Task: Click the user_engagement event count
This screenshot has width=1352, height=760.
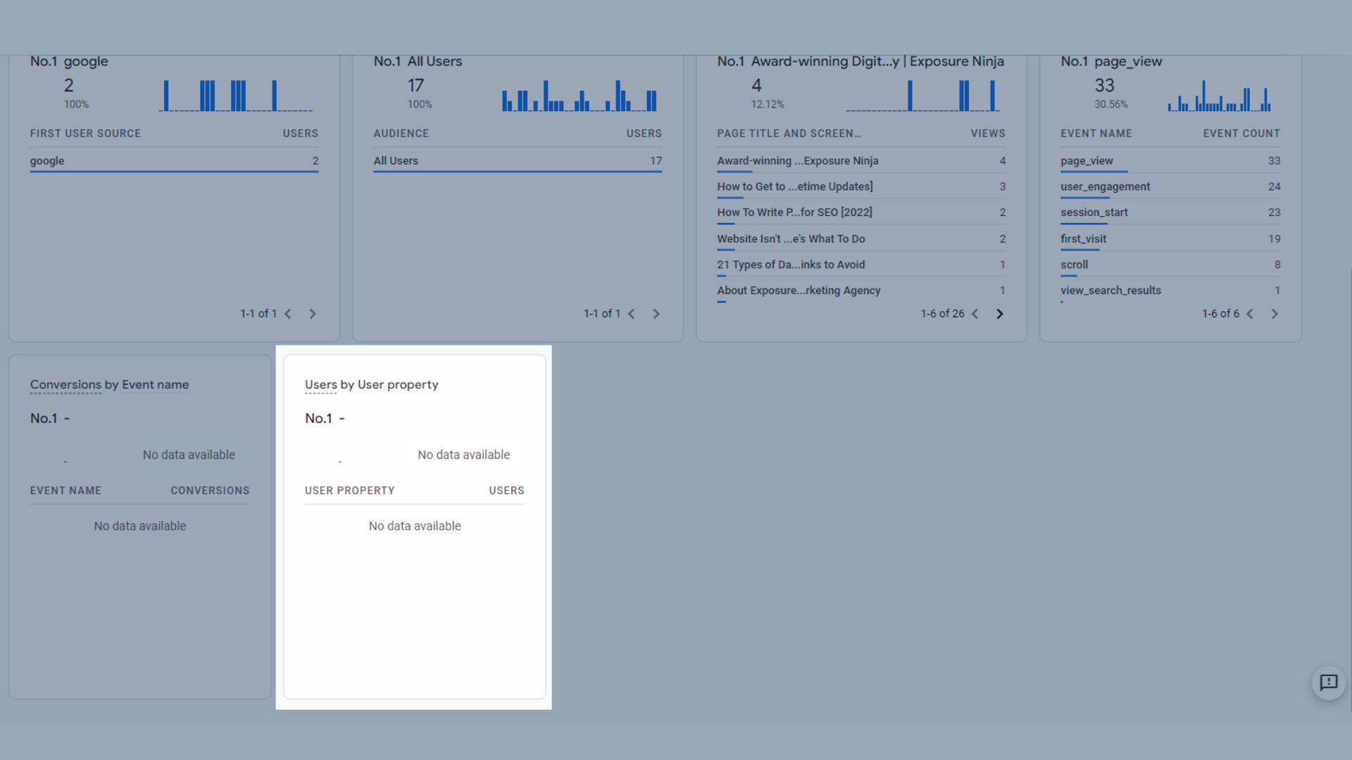Action: coord(1273,186)
